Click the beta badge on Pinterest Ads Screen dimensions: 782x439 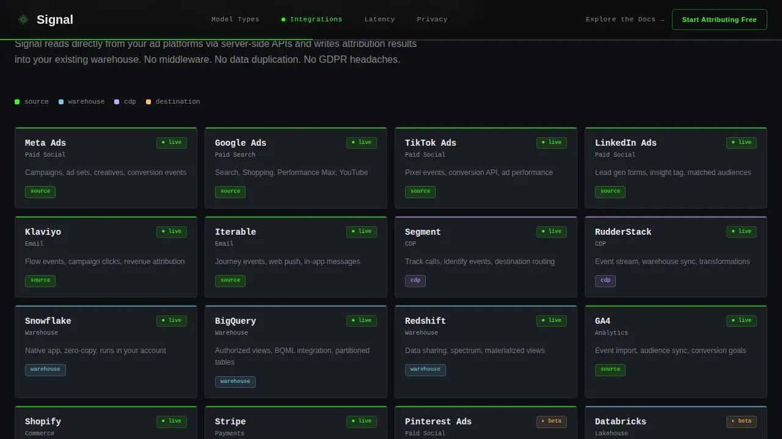[552, 421]
